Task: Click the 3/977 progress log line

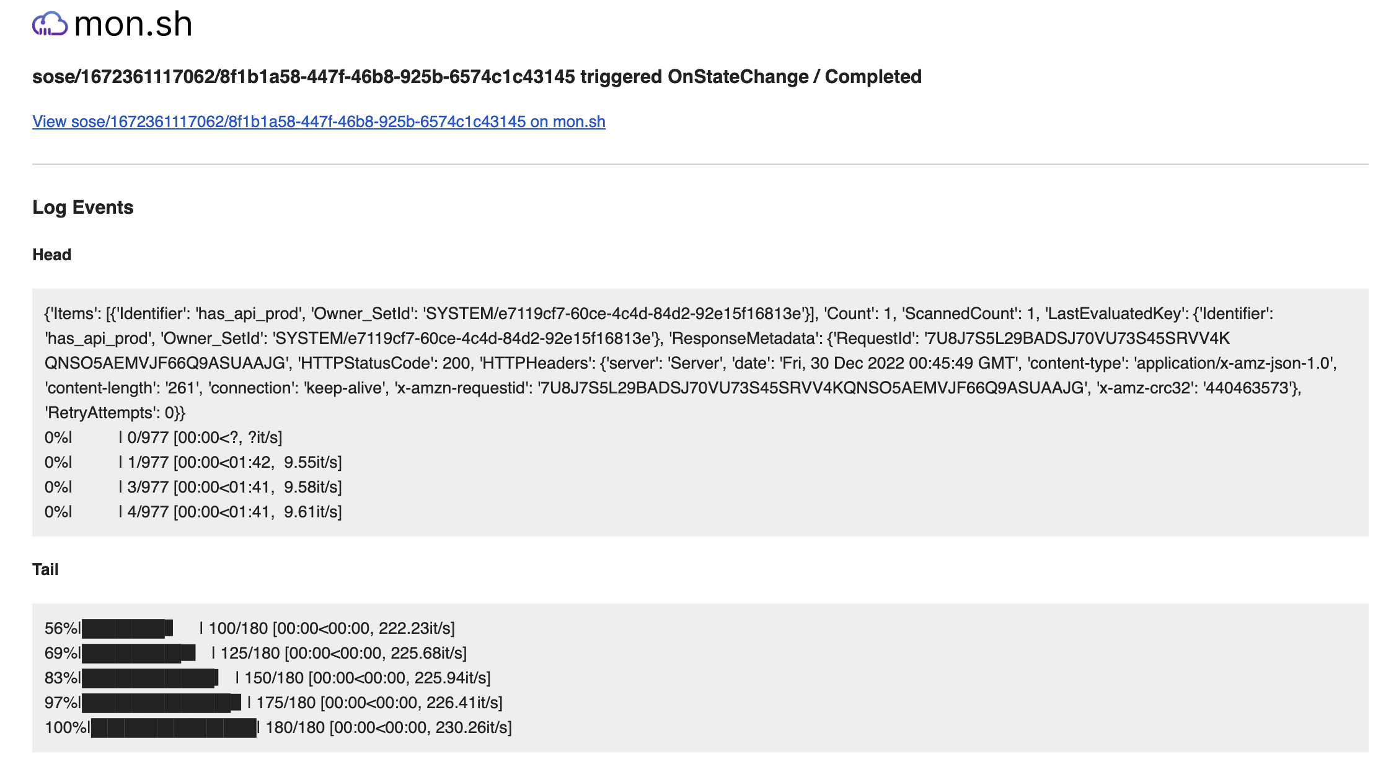Action: [193, 487]
